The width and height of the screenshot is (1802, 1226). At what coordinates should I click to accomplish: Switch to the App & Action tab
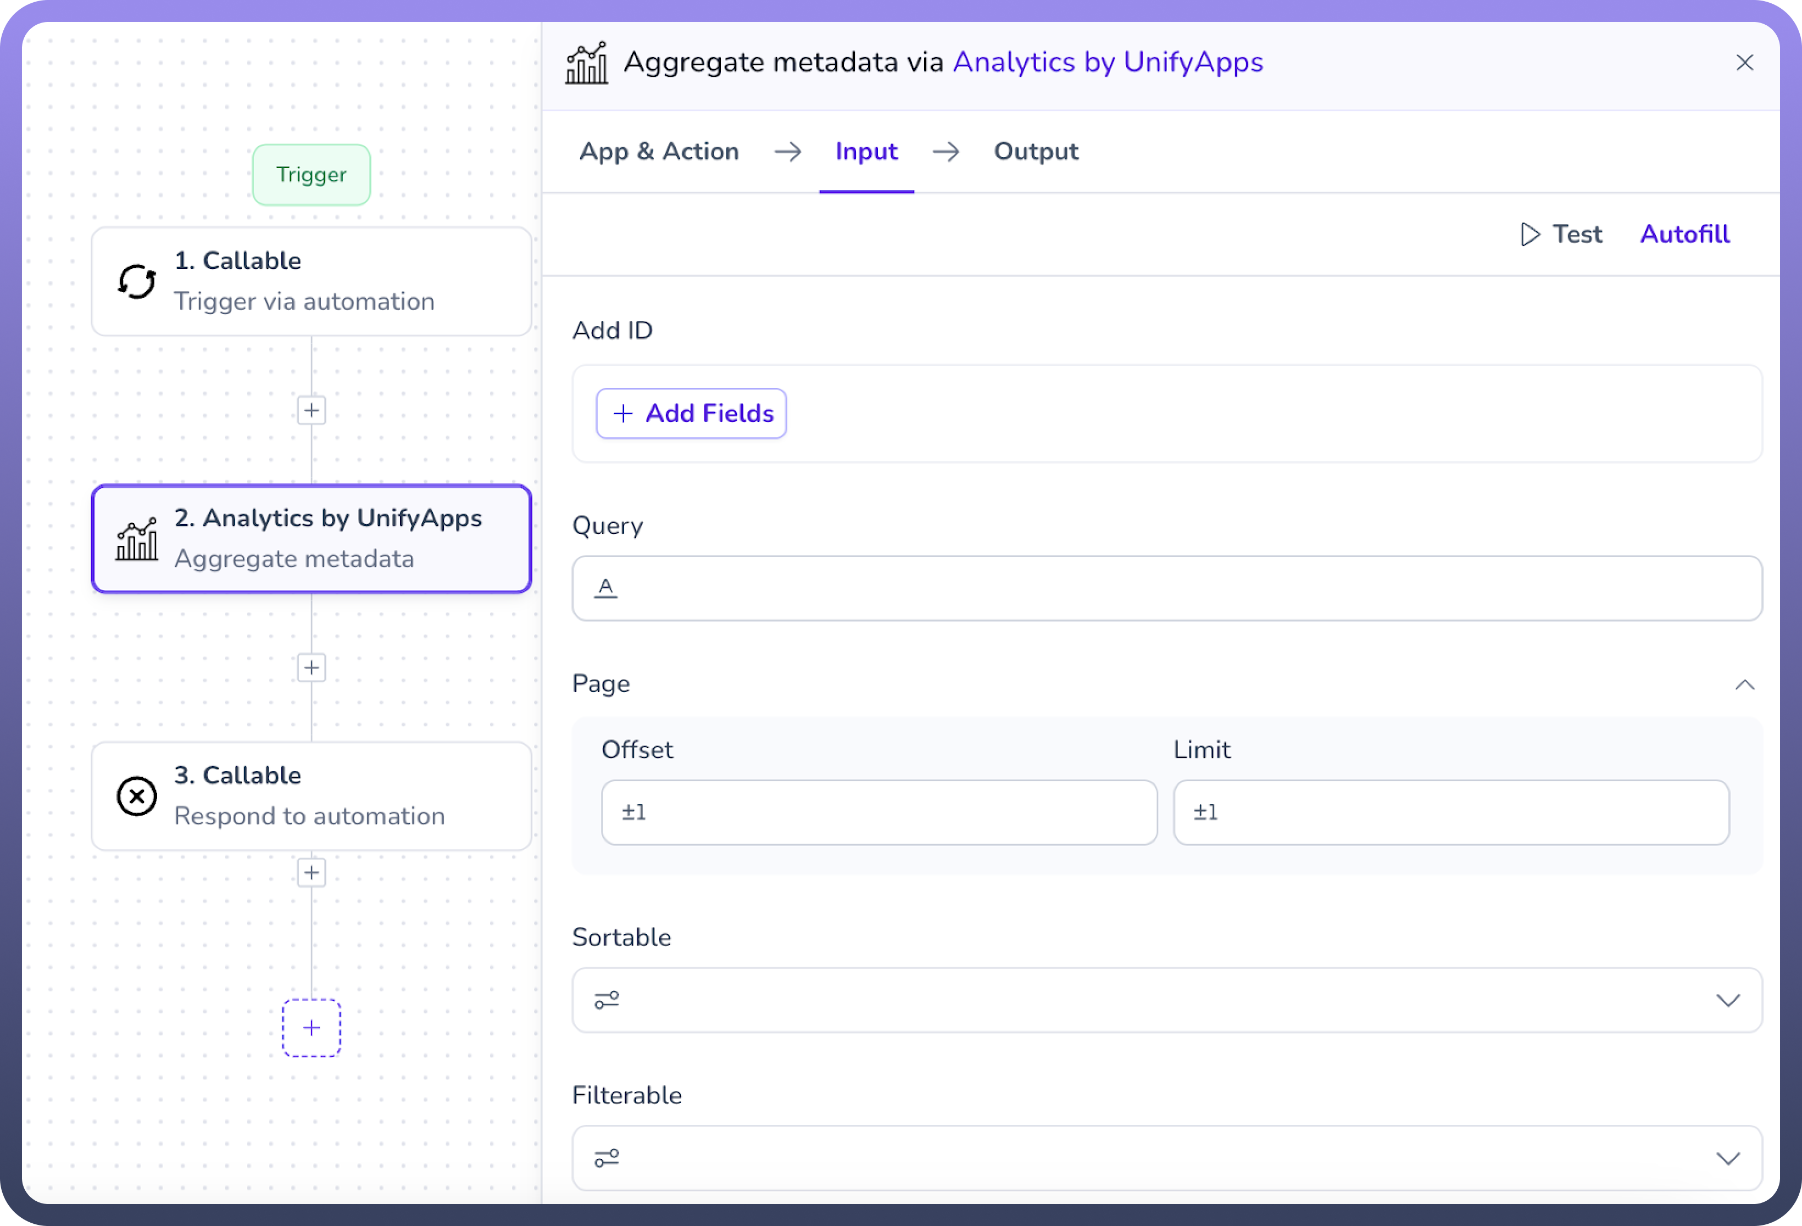coord(659,151)
